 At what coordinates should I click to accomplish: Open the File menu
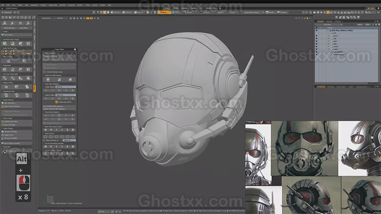pyautogui.click(x=3, y=5)
